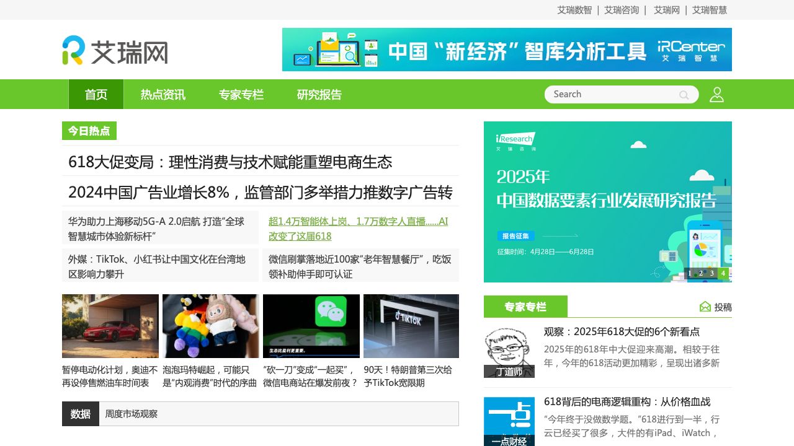
Task: Click the envelope icon beside 投稿
Action: pyautogui.click(x=705, y=306)
